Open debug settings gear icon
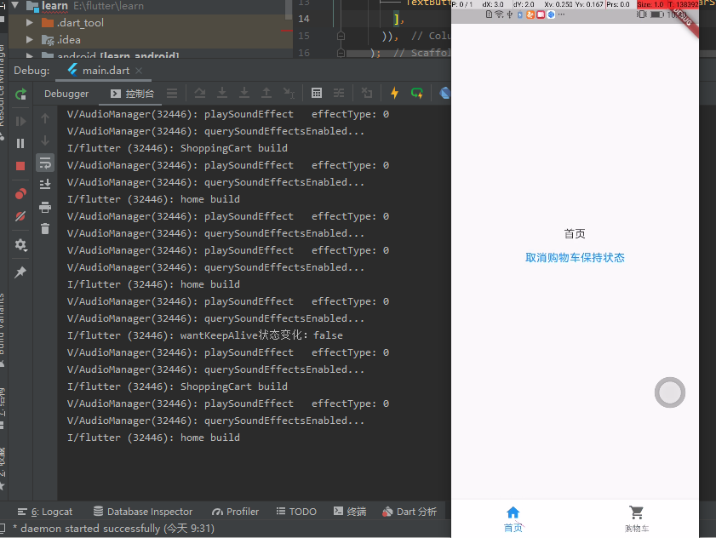 pos(20,245)
